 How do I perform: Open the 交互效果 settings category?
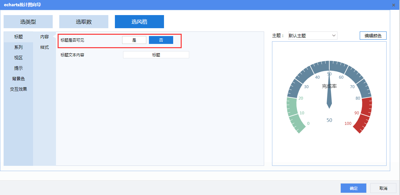18,89
